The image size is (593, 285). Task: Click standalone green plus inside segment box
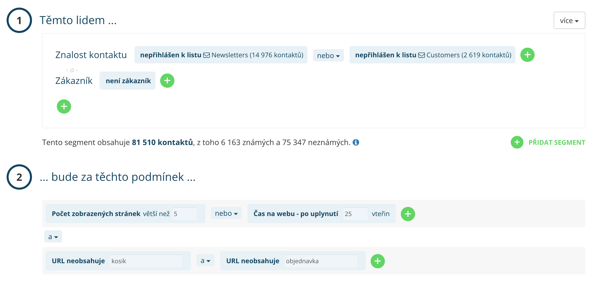pos(64,106)
